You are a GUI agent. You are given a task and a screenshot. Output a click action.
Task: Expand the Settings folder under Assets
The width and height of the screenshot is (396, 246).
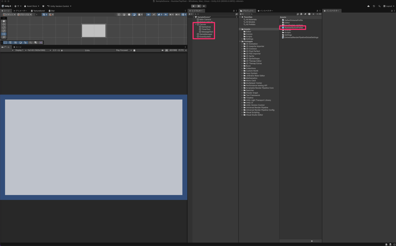tap(242, 39)
